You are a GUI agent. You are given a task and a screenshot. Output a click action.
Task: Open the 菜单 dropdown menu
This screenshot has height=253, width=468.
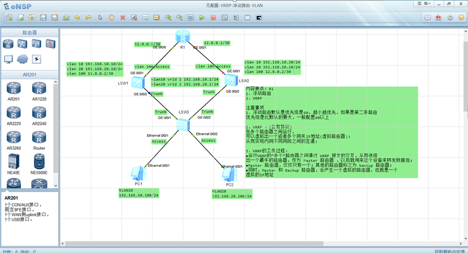tap(423, 4)
